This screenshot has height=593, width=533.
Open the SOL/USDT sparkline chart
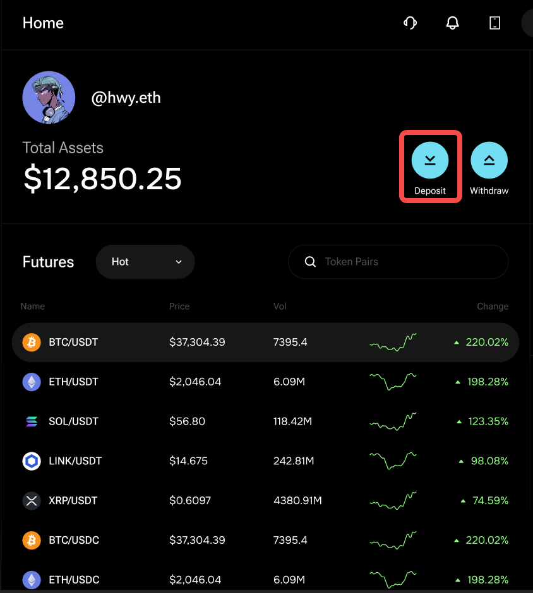[x=393, y=421]
